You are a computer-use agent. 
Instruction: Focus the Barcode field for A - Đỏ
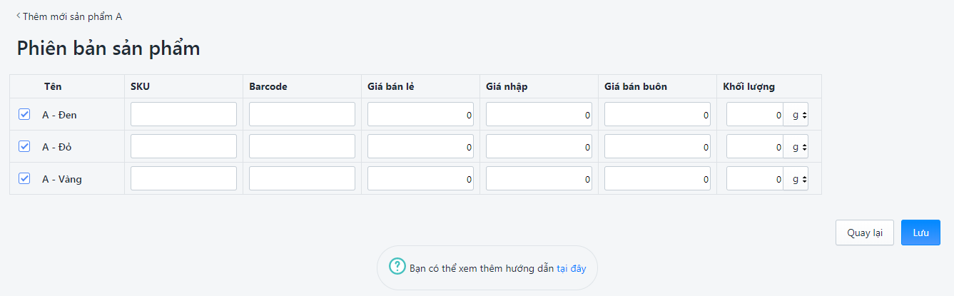coord(302,146)
